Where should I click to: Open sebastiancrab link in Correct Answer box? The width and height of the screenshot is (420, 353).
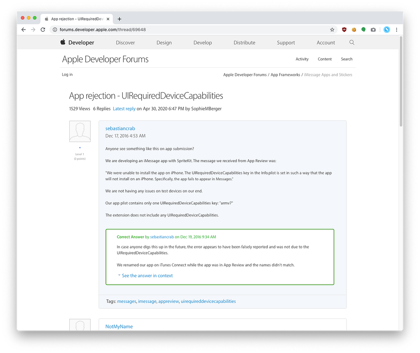[x=162, y=237]
